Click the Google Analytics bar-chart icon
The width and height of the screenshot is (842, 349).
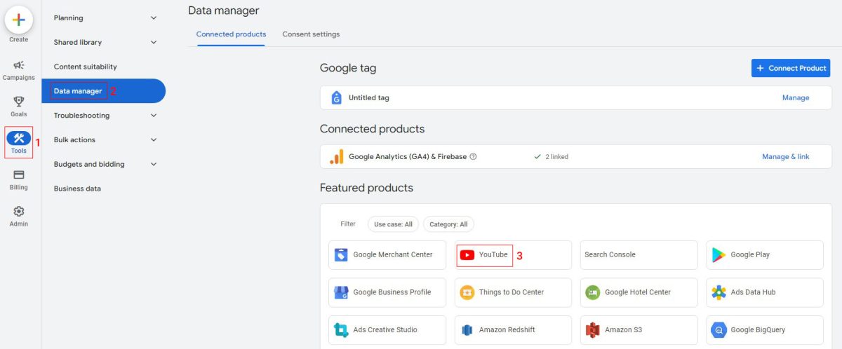tap(337, 157)
